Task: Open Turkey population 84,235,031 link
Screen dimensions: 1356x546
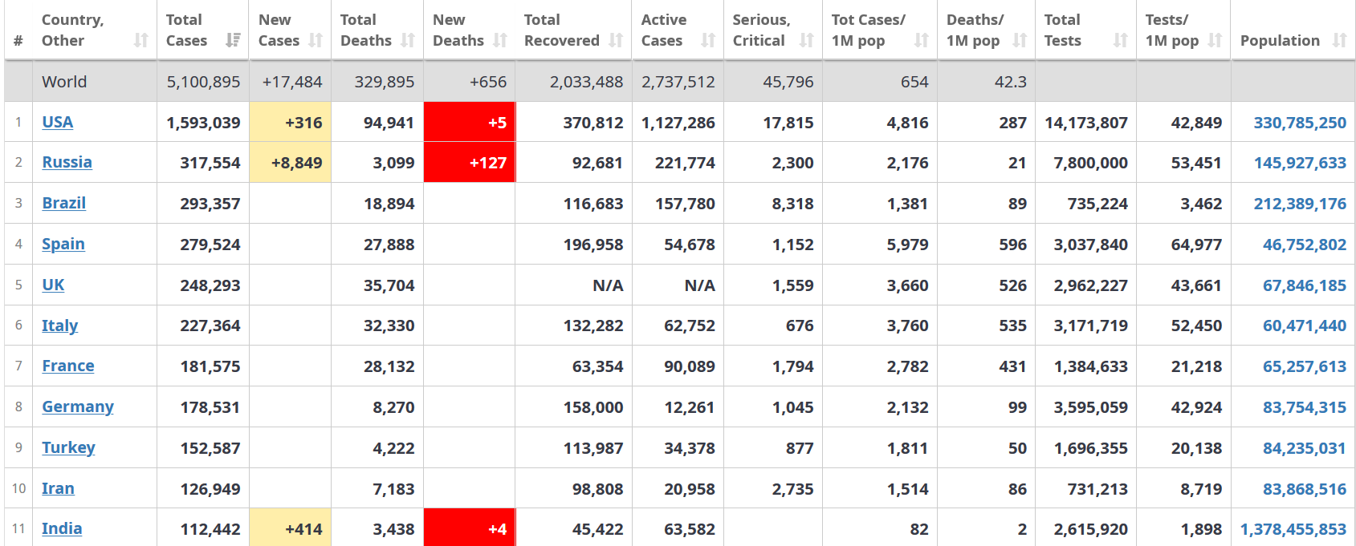Action: pos(1305,448)
